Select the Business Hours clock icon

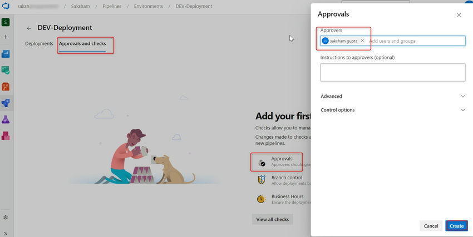(261, 199)
